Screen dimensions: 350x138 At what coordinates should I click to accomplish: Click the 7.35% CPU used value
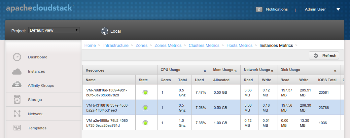201,123
